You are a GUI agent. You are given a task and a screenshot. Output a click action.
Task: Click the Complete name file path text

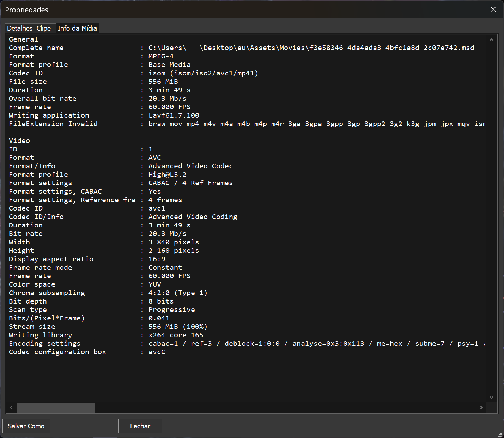311,48
